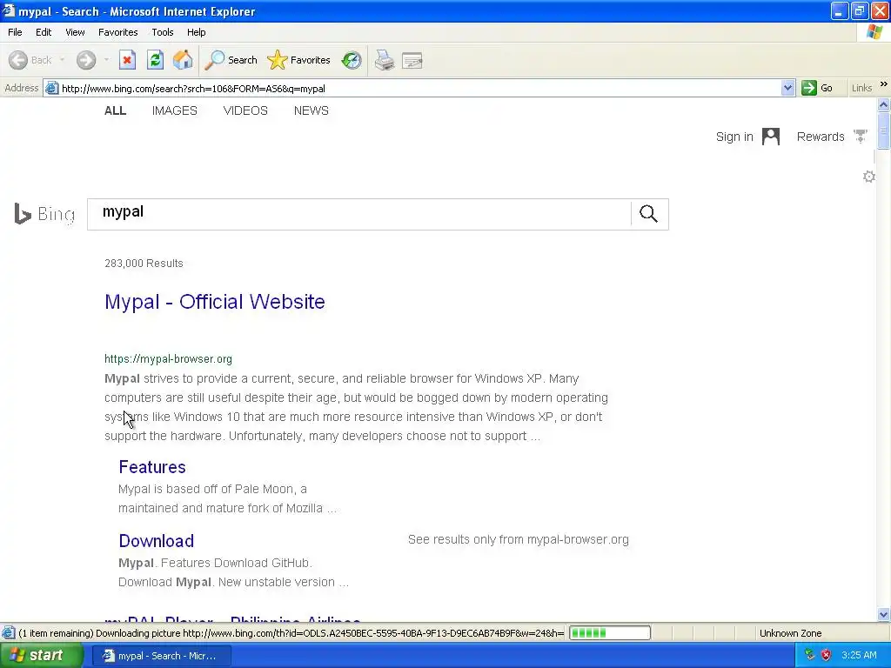This screenshot has width=891, height=668.
Task: Open address bar URL dropdown
Action: 787,88
